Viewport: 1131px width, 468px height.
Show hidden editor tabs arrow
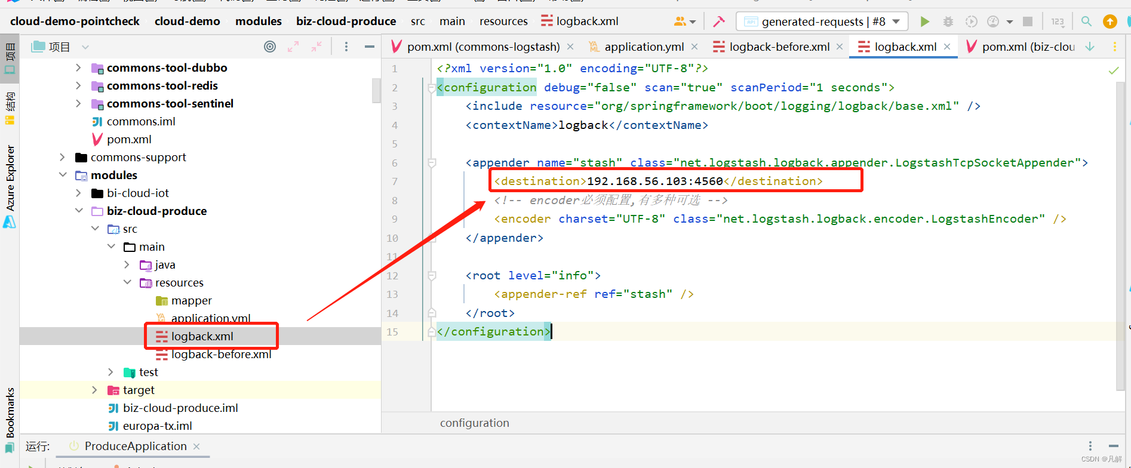(1090, 47)
